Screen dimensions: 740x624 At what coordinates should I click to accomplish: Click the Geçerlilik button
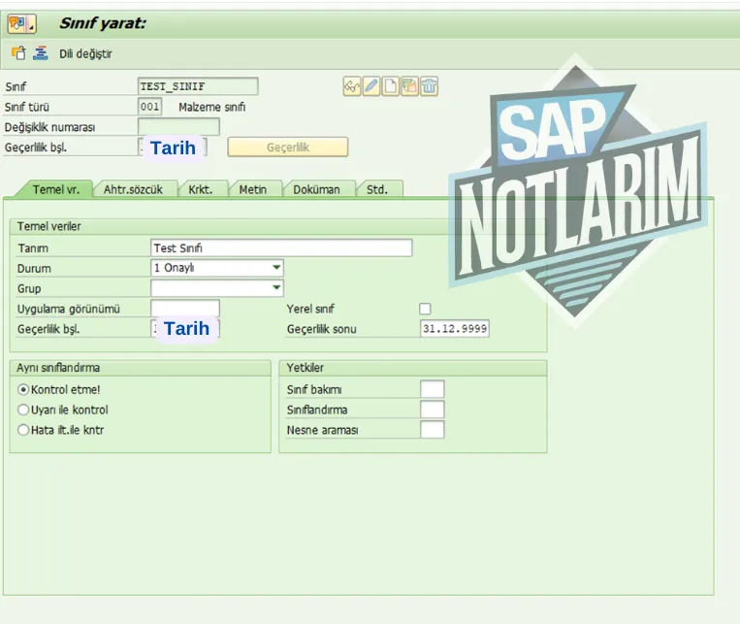(288, 147)
